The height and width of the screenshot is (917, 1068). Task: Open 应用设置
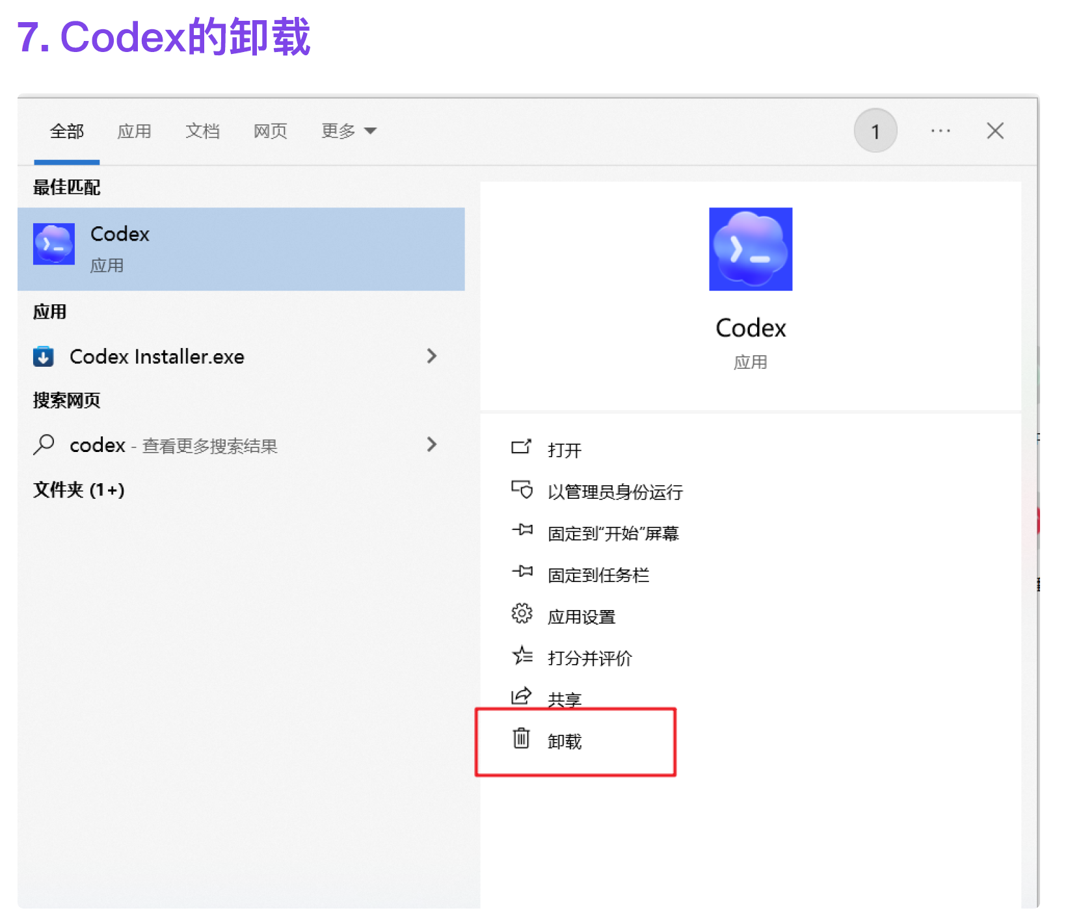click(581, 617)
